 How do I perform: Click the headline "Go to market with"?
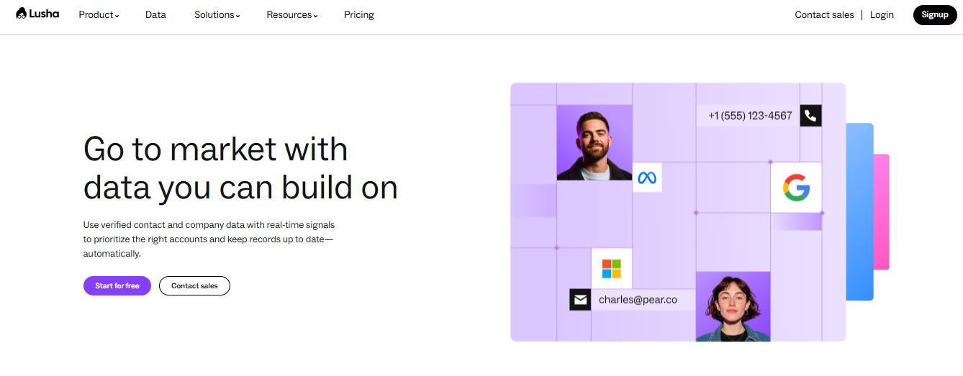pos(216,150)
